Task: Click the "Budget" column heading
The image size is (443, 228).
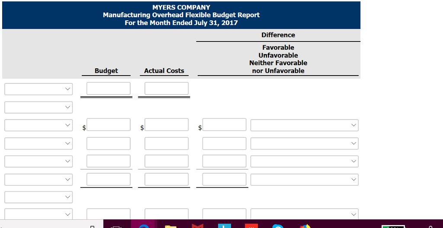Action: [106, 70]
